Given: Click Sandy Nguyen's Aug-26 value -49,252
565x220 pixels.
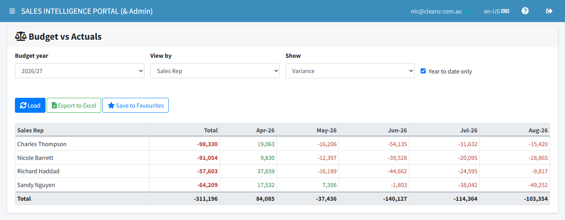Looking at the screenshot, I should click(x=538, y=185).
